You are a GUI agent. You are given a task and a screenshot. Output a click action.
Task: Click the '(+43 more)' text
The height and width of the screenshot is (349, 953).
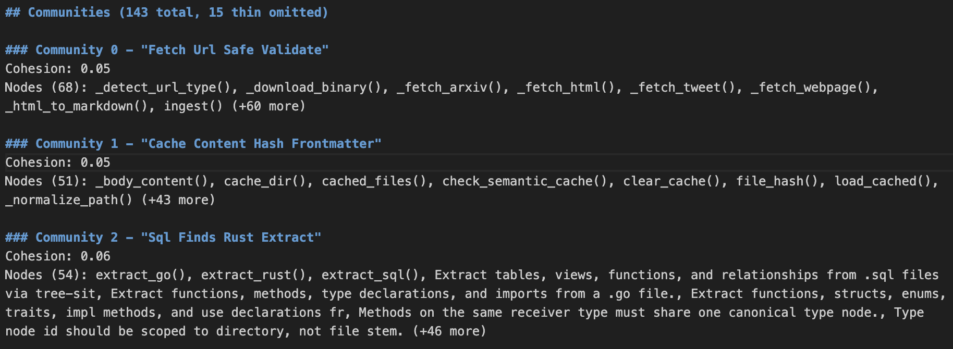point(178,200)
